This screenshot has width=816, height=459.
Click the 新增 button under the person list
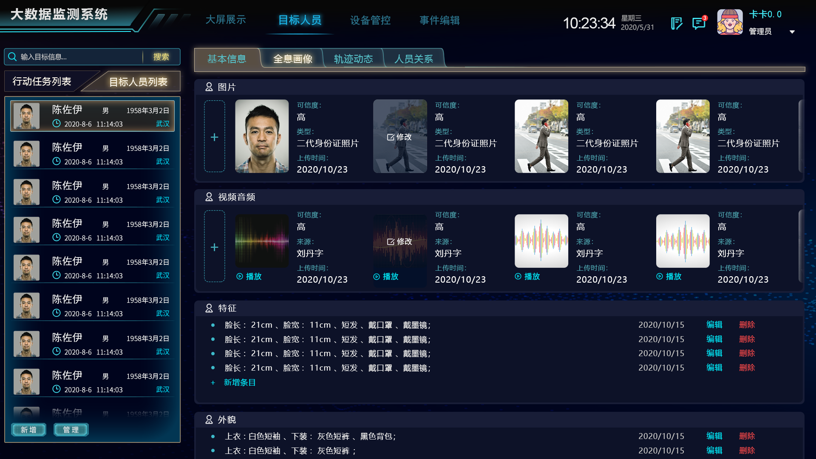[x=28, y=430]
